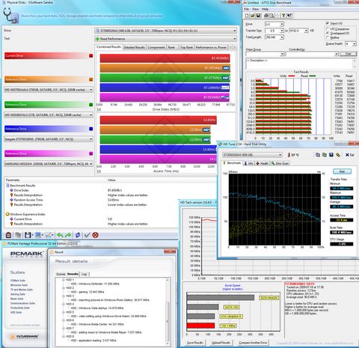Click the Start button in HD Tune
This screenshot has width=359, height=348.
342,171
